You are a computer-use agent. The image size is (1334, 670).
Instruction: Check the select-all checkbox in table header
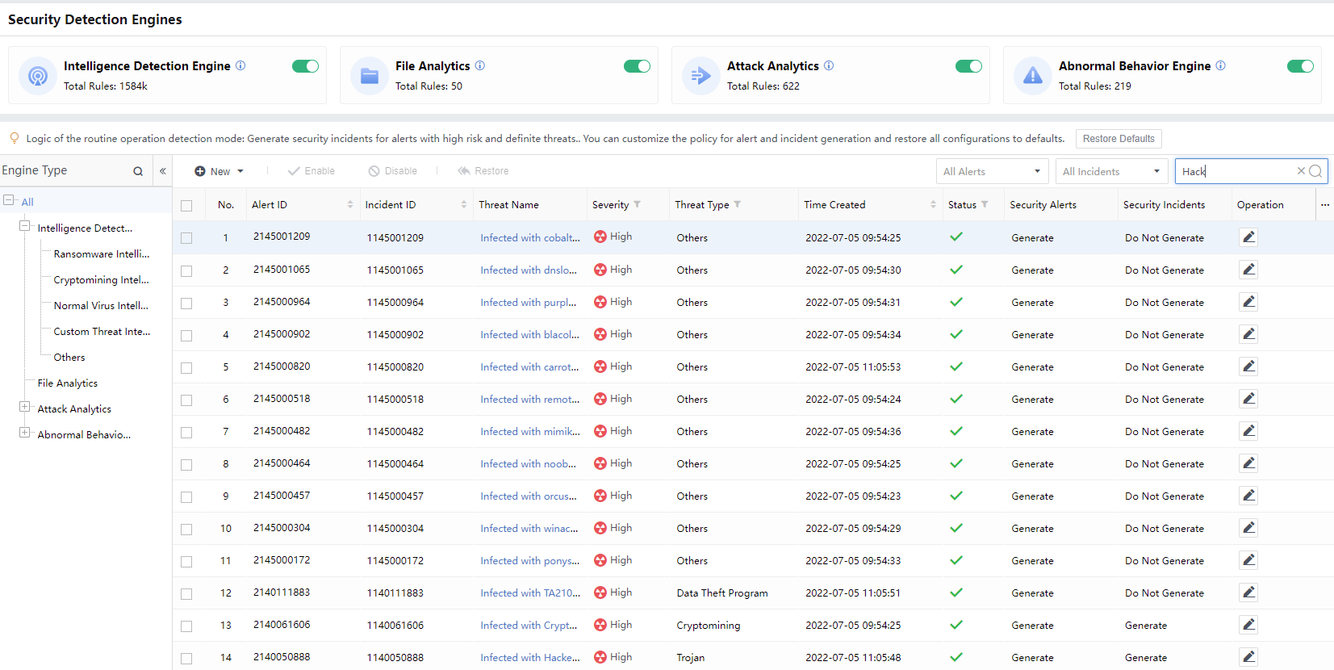coord(186,206)
